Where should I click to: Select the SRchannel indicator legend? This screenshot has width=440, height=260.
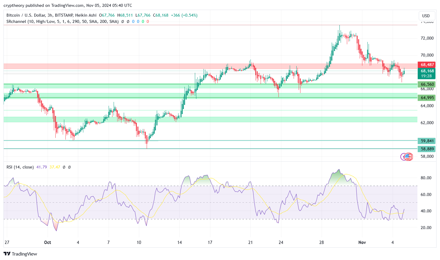click(x=62, y=21)
